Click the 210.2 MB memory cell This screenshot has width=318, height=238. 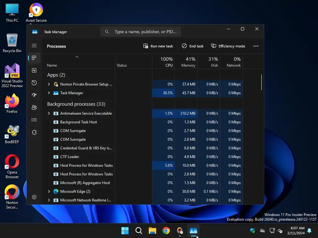(x=186, y=113)
